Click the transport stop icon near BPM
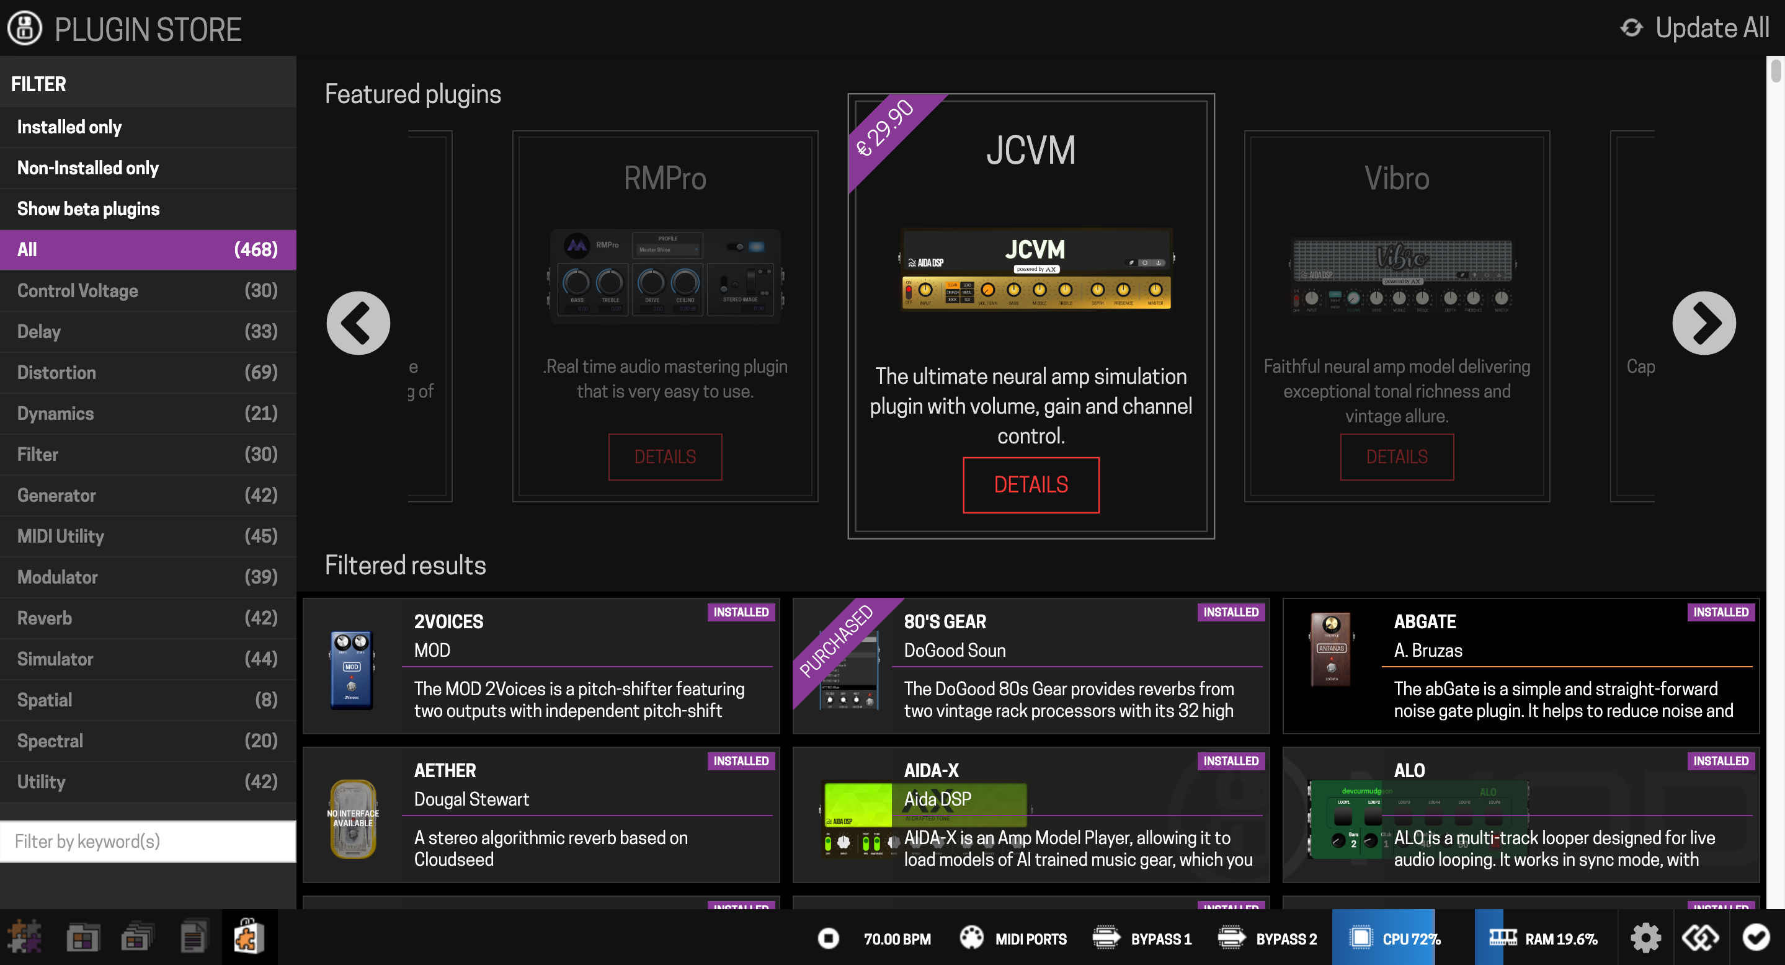 (x=828, y=938)
